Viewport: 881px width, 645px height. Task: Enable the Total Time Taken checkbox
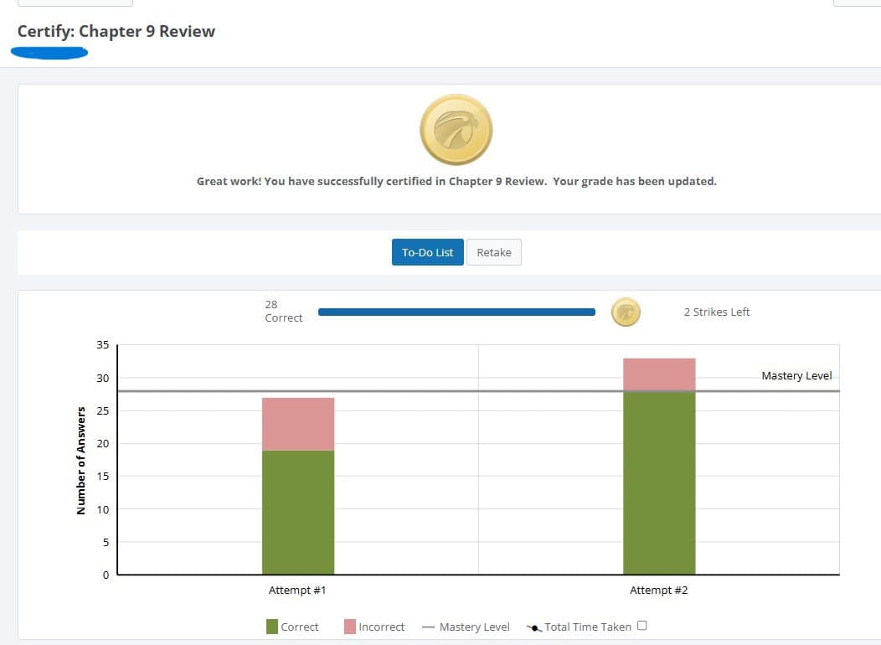click(641, 626)
